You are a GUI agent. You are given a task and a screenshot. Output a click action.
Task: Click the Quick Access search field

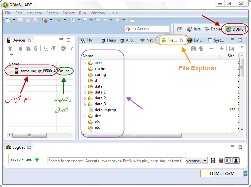(147, 29)
